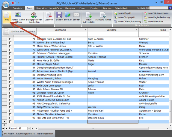Tick checkbox for row 87 Holzer
This screenshot has width=172, height=137.
pyautogui.click(x=10, y=78)
